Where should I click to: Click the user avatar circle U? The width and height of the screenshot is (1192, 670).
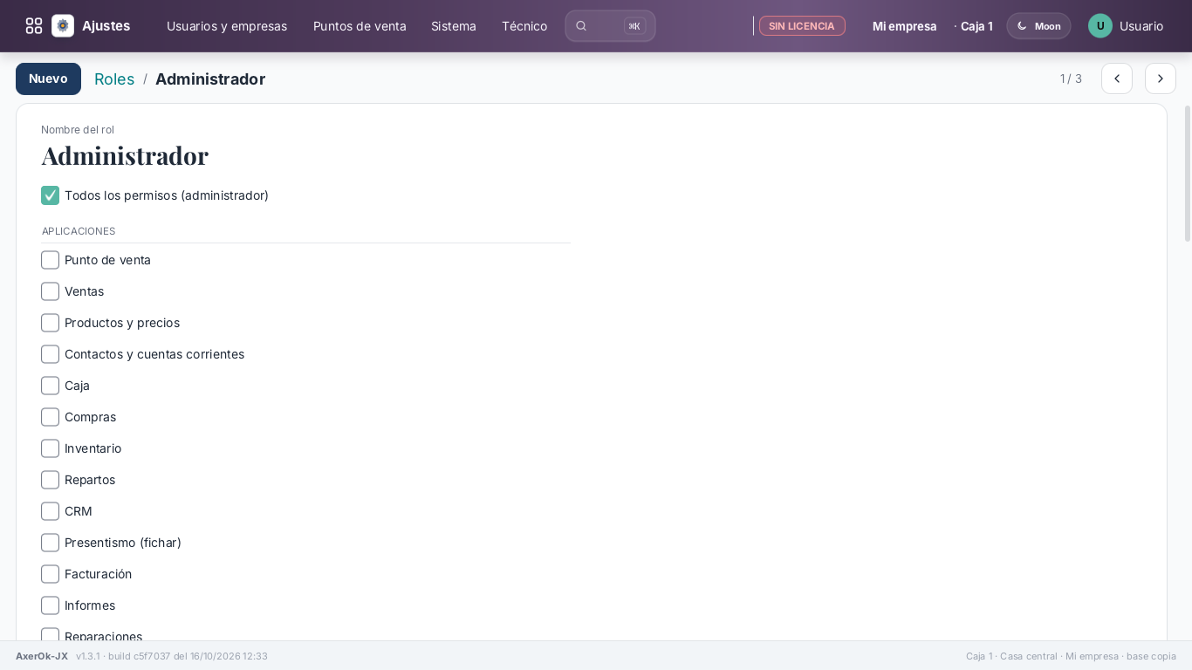point(1100,26)
